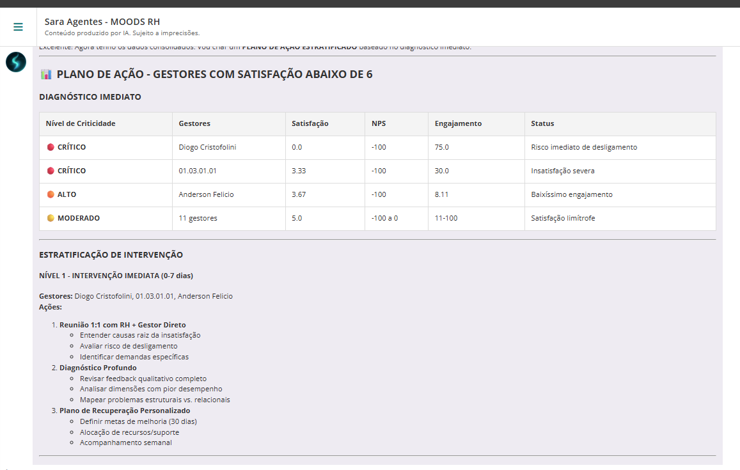
Task: Select the Gestores column header
Action: 194,123
